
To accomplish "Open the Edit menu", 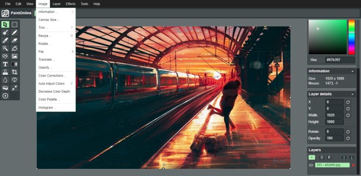I will pyautogui.click(x=19, y=4).
